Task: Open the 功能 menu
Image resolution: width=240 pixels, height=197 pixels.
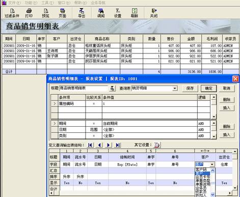Action: pos(31,3)
